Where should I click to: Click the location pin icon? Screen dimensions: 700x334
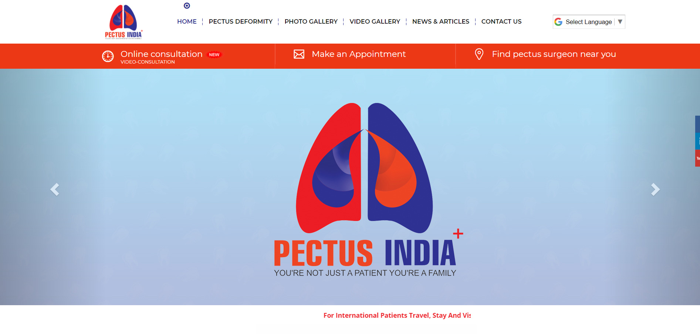pyautogui.click(x=479, y=54)
